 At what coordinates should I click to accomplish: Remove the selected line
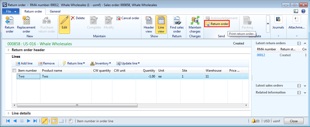[46, 63]
